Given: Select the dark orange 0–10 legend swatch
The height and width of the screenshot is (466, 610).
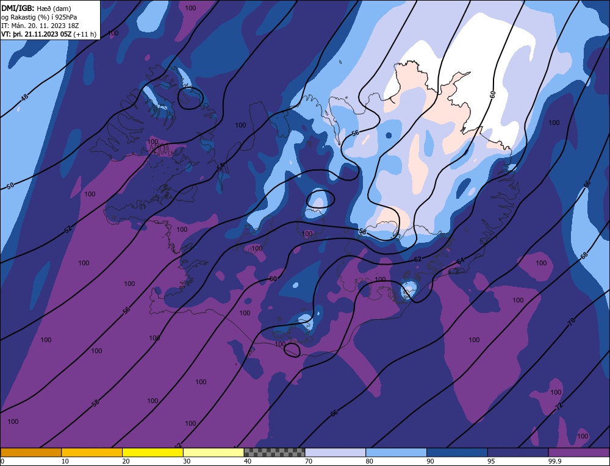Looking at the screenshot, I should tap(30, 452).
